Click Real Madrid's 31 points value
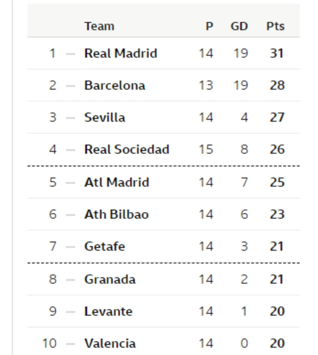This screenshot has width=318, height=355. [276, 53]
